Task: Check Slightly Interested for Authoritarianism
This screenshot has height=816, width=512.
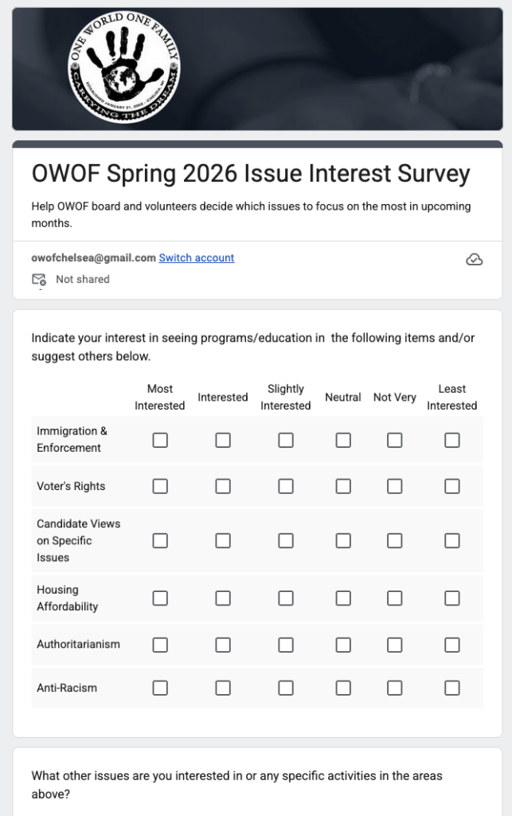Action: tap(286, 644)
